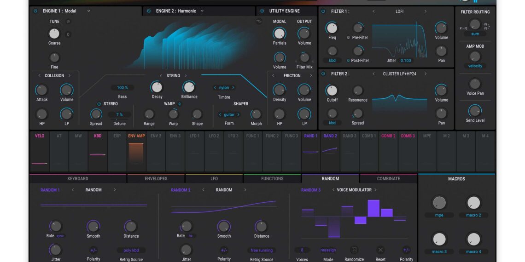This screenshot has height=262, width=525.
Task: Click the poly kbd Retrig Source button
Action: point(131,251)
